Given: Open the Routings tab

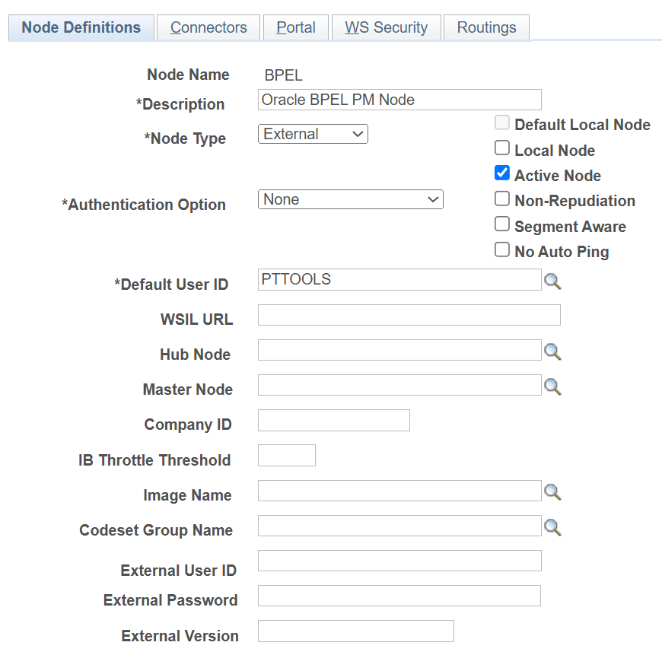Looking at the screenshot, I should pos(486,27).
